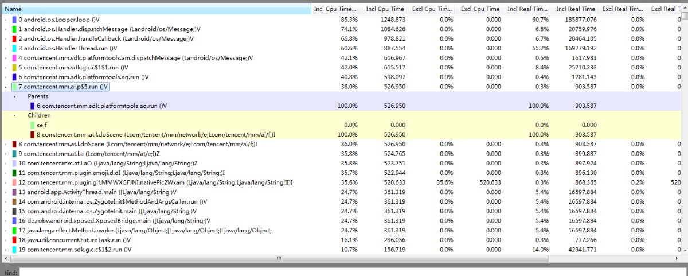Select parent 6 com.tencent.mm.sdk.platformtools.aq.run
Image resolution: width=688 pixels, height=276 pixels.
[x=341, y=106]
